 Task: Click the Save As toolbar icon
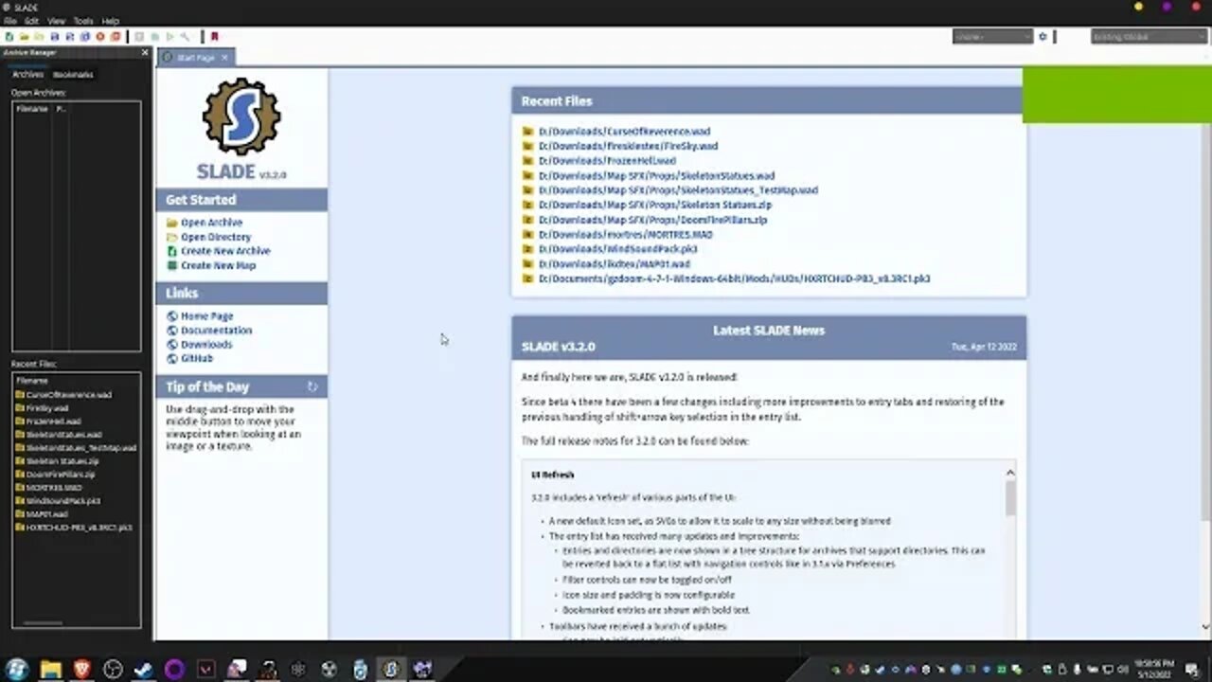70,37
